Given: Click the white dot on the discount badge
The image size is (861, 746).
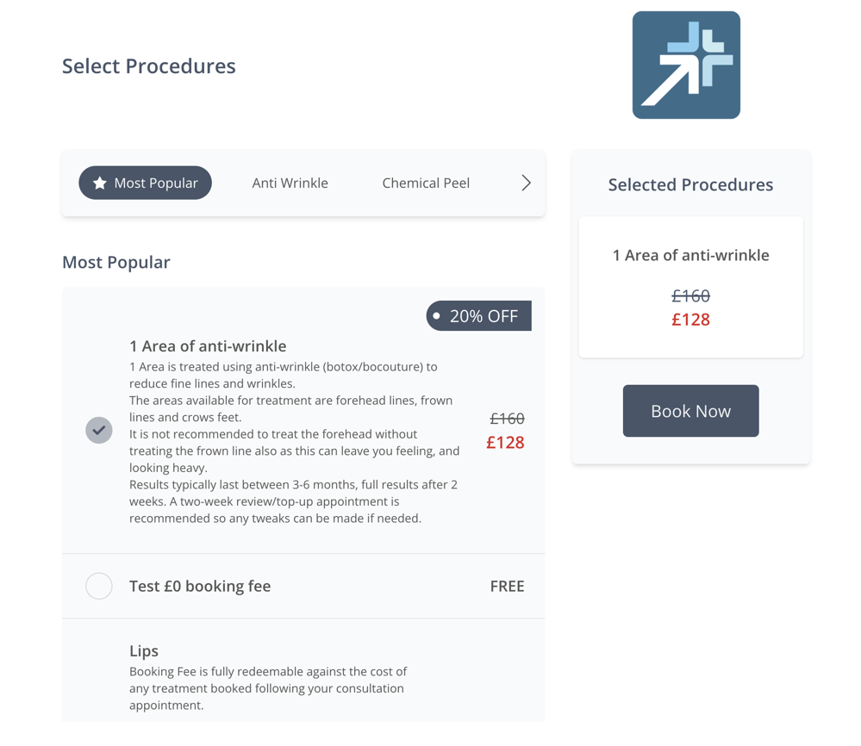Looking at the screenshot, I should pyautogui.click(x=437, y=316).
